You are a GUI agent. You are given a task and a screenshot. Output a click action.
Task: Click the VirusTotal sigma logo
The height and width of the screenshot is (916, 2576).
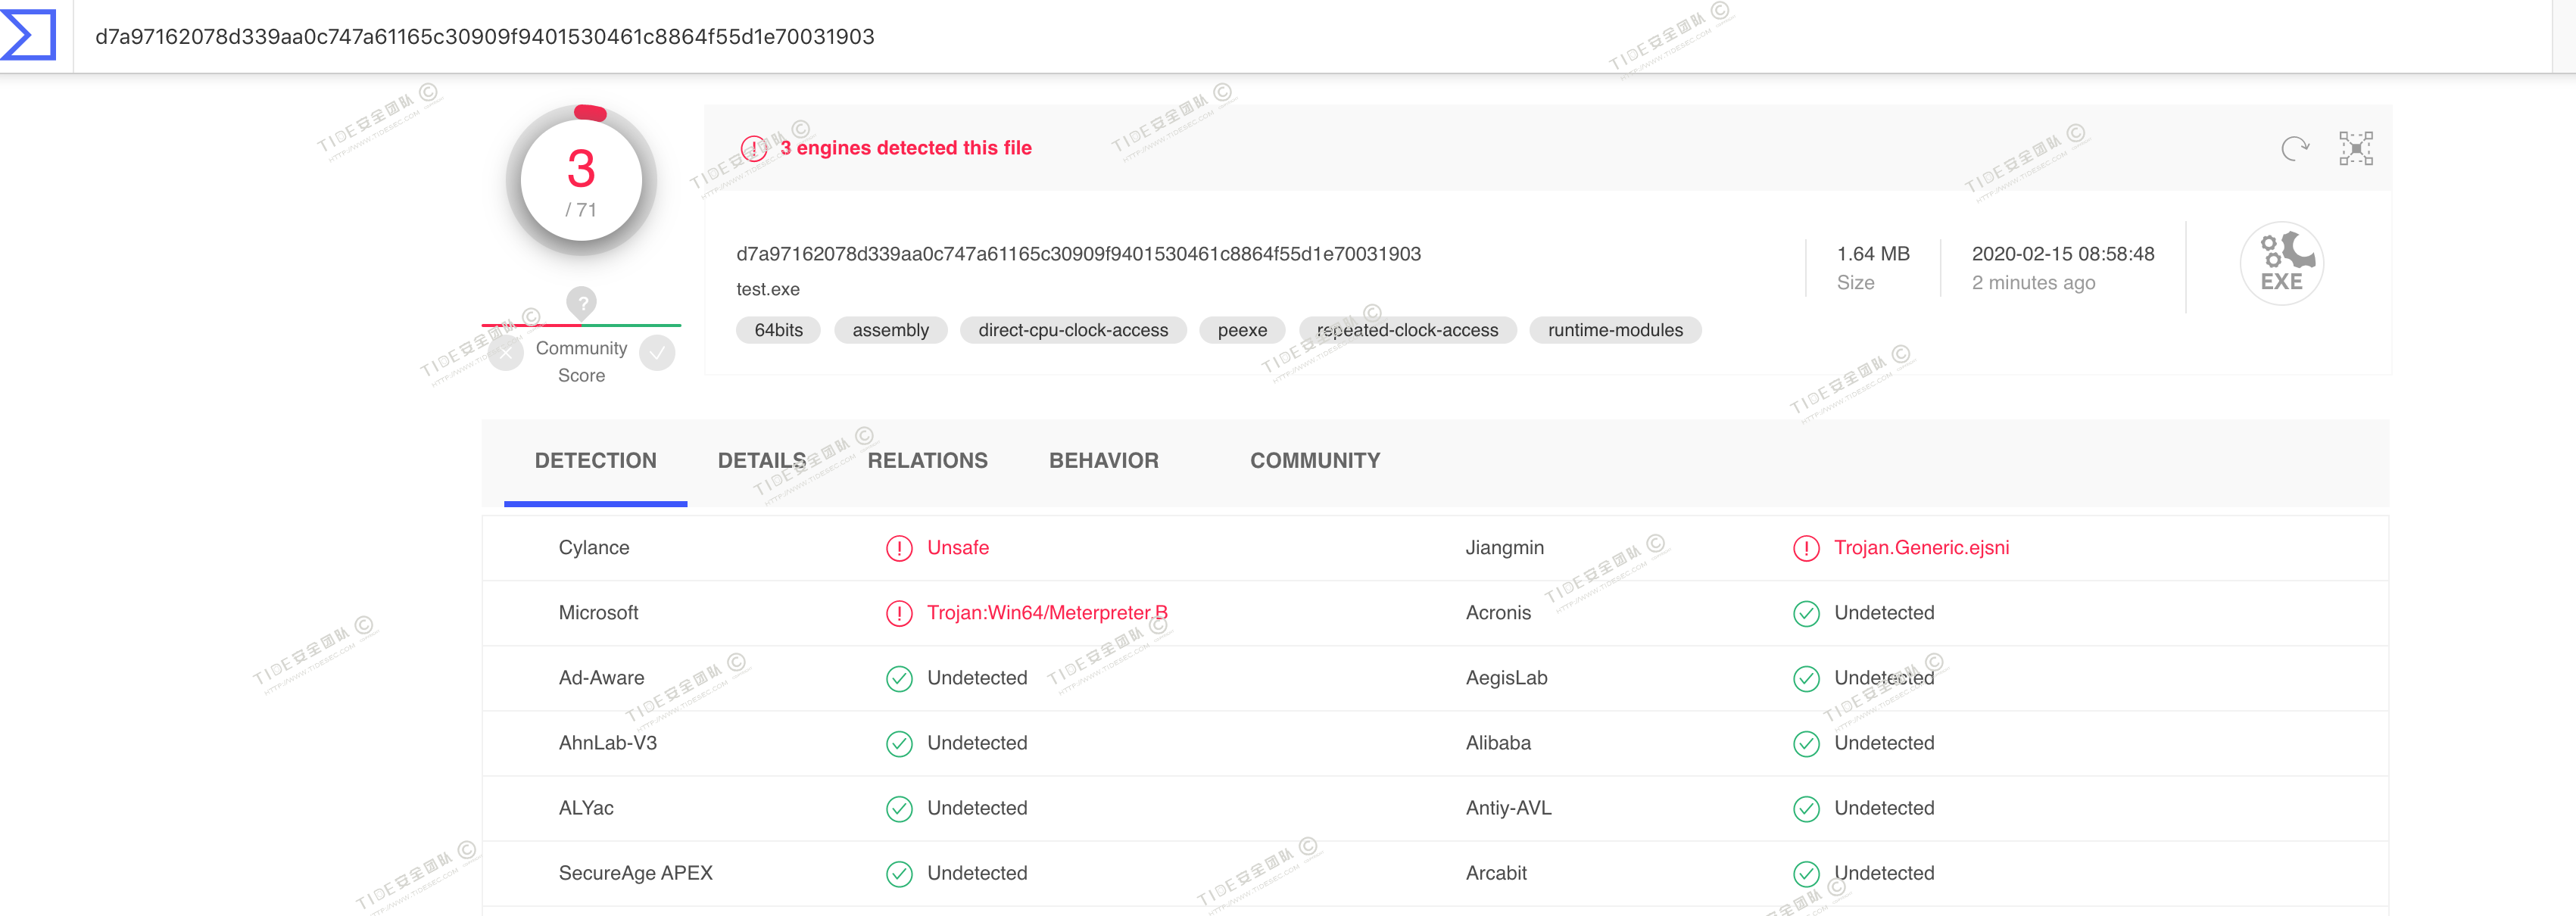[x=29, y=35]
